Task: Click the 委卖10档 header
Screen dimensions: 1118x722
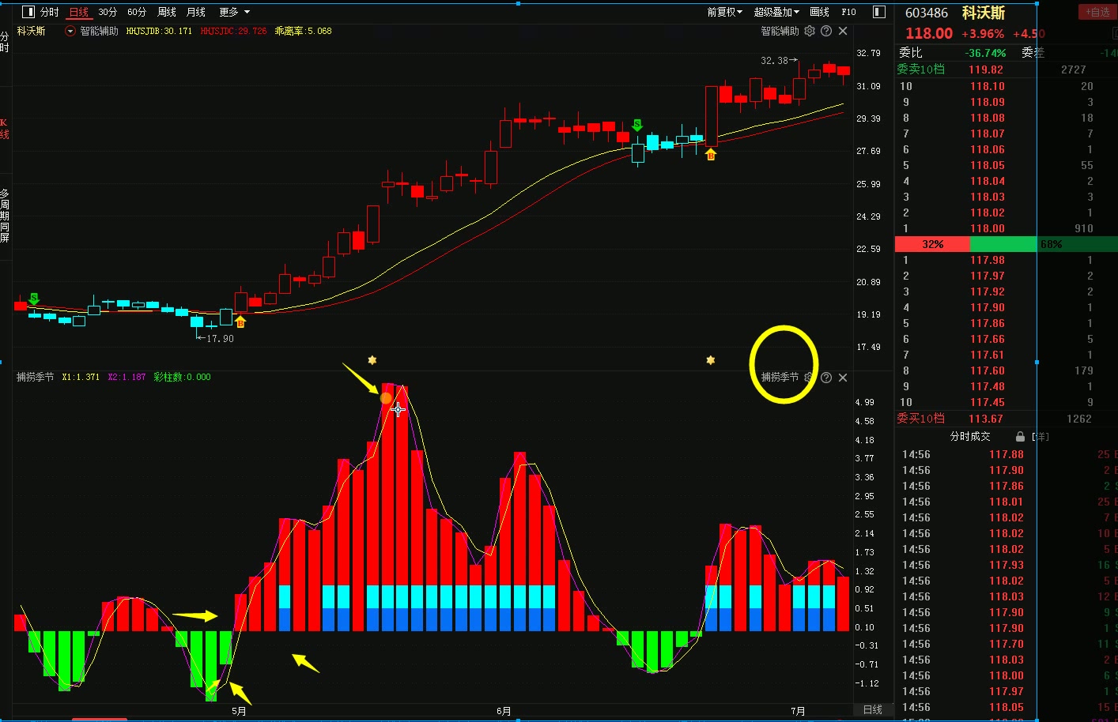Action: pos(920,70)
